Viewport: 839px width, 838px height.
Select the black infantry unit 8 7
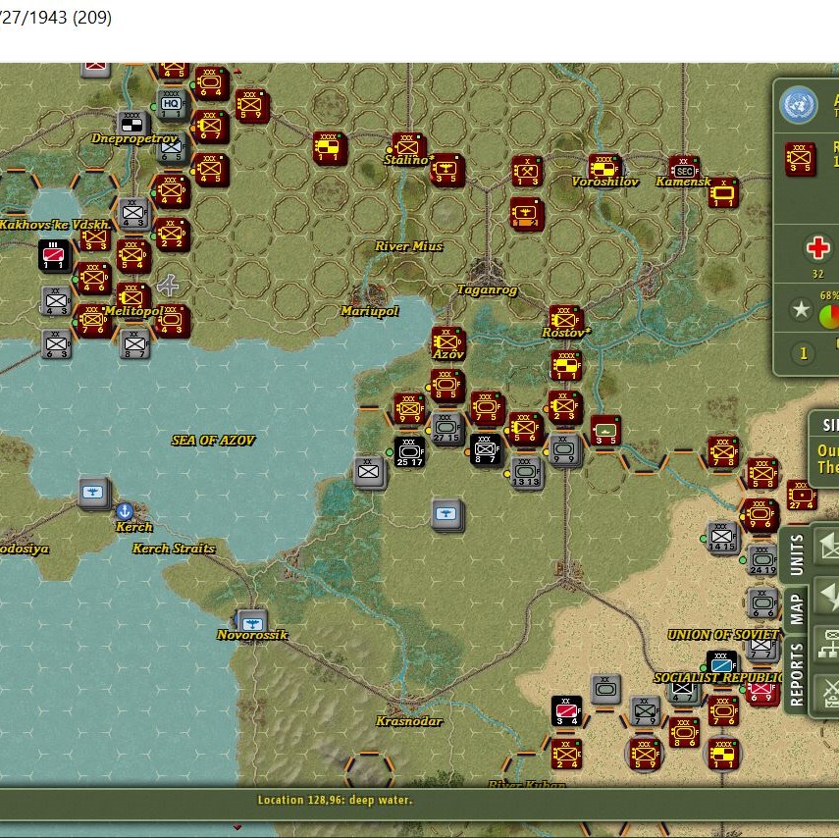[x=485, y=449]
